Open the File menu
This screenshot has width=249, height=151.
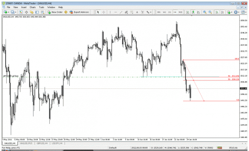click(x=8, y=7)
